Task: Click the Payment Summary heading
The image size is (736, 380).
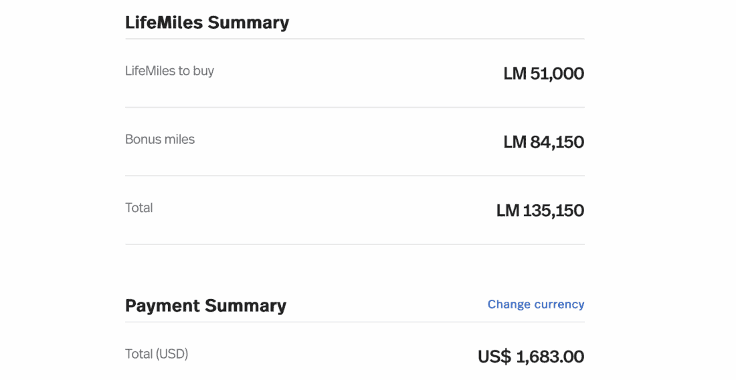Action: point(205,306)
